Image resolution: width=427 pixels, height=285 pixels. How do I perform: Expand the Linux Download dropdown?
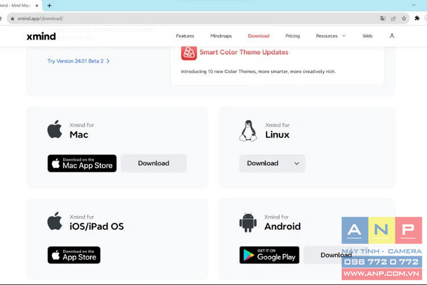272,163
